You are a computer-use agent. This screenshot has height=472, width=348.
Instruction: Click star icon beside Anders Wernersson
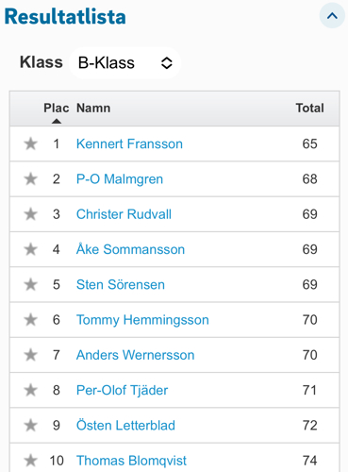coord(31,355)
